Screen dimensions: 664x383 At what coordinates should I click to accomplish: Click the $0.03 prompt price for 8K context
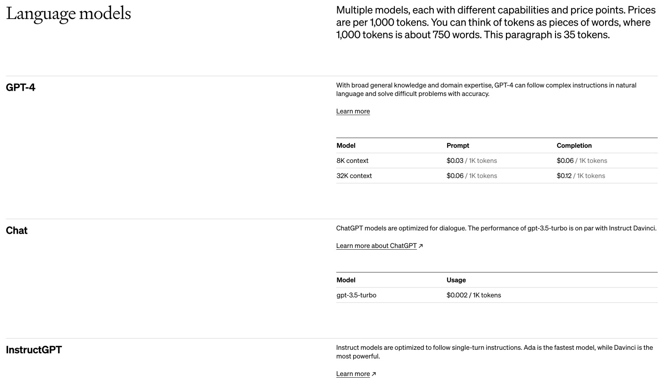pyautogui.click(x=455, y=161)
